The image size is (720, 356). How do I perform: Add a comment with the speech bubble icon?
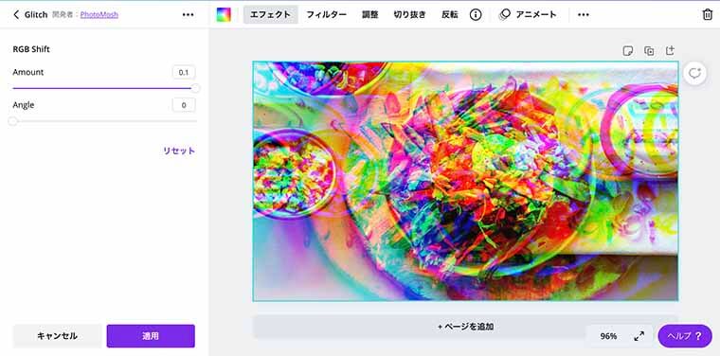694,74
